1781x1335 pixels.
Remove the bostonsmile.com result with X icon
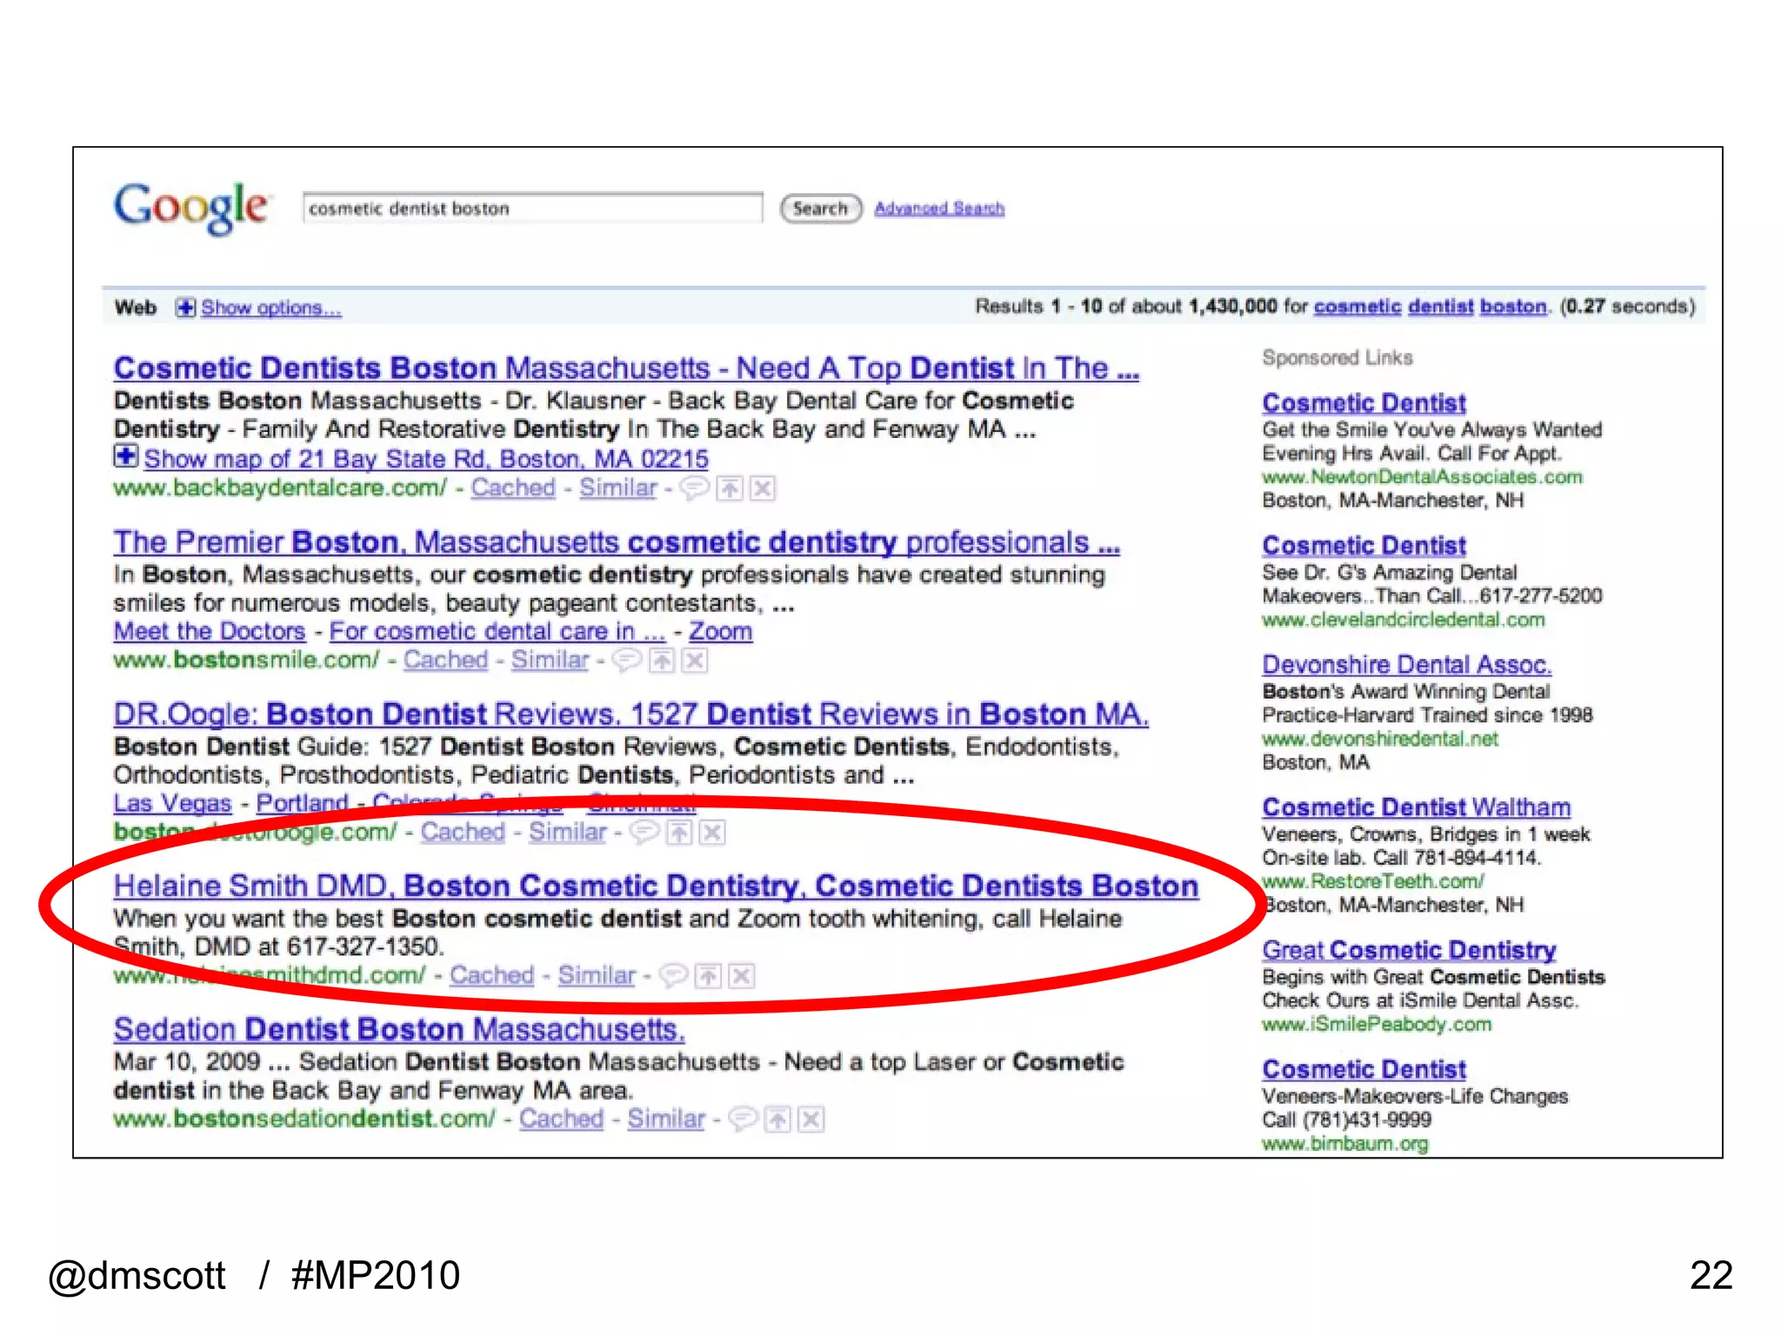695,661
